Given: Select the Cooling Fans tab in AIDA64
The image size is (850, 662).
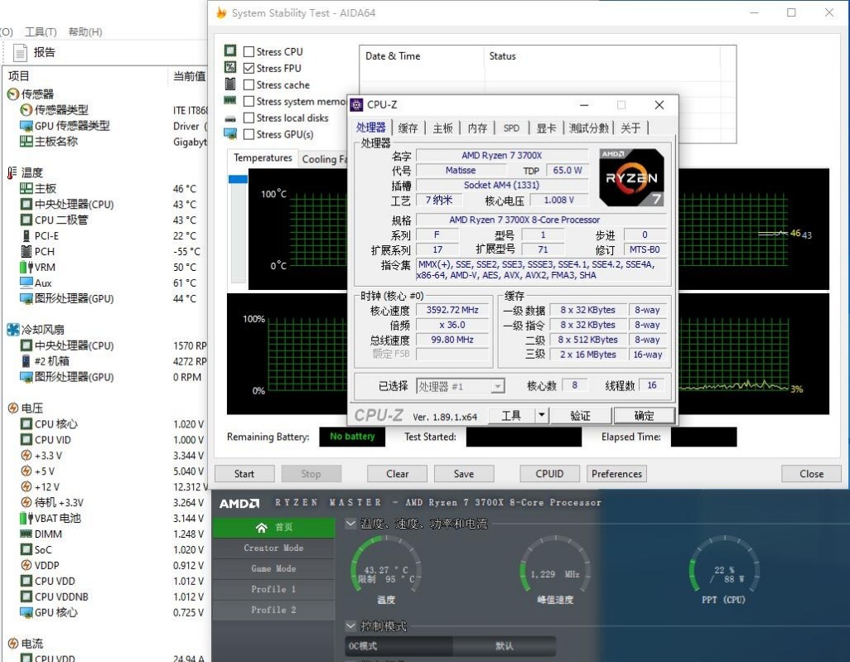Looking at the screenshot, I should (324, 159).
